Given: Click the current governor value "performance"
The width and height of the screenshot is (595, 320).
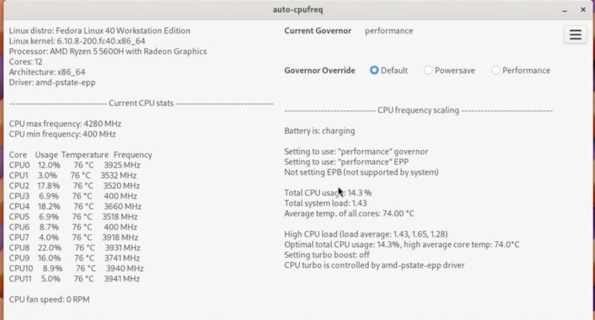Looking at the screenshot, I should [389, 31].
